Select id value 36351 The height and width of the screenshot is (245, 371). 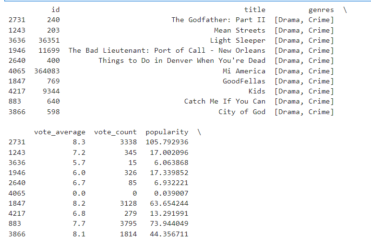click(49, 40)
